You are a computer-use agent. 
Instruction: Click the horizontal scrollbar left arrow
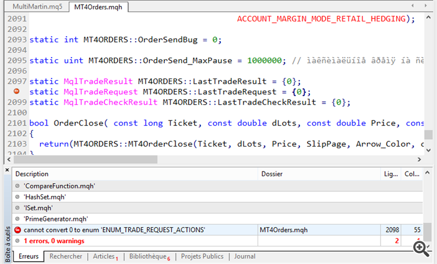click(9, 159)
